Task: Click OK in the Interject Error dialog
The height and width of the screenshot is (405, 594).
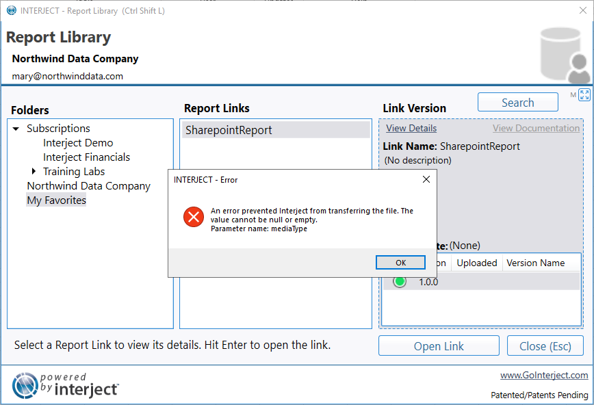Action: coord(400,263)
